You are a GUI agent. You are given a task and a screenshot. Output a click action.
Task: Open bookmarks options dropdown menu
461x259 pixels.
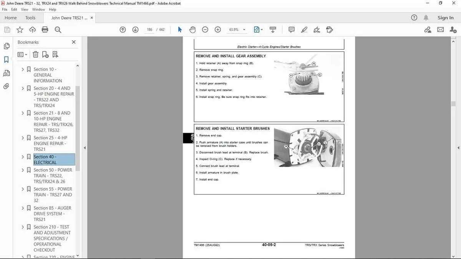[23, 54]
